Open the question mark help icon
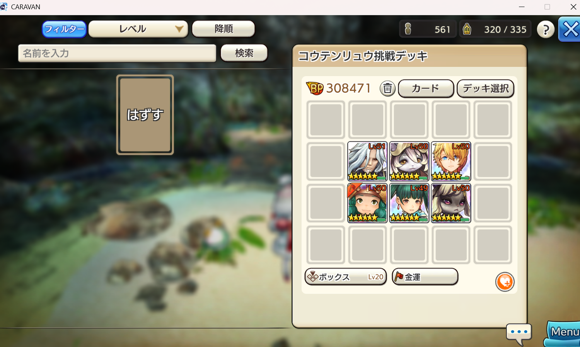The height and width of the screenshot is (347, 580). click(x=546, y=29)
